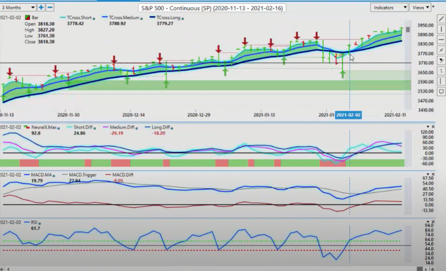
Task: Click the TCross.Short cyan line swatch
Action: pyautogui.click(x=63, y=17)
